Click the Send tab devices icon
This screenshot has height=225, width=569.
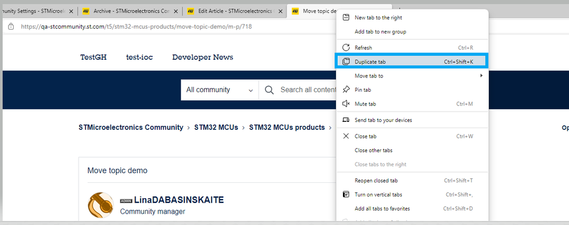(346, 120)
